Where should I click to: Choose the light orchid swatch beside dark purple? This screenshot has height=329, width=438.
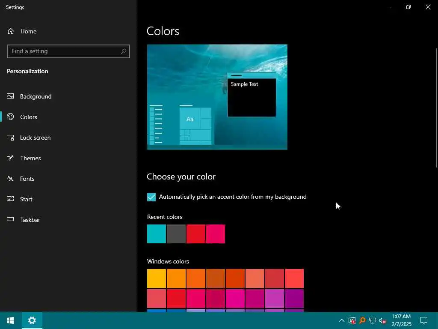(x=275, y=299)
